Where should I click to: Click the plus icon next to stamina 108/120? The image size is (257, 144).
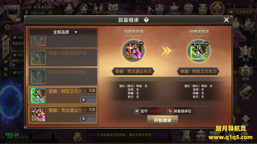[x=50, y=13]
